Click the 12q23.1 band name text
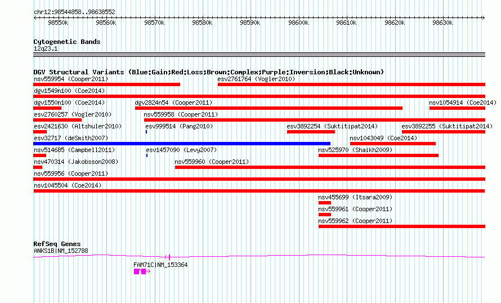The image size is (501, 303). [46, 49]
